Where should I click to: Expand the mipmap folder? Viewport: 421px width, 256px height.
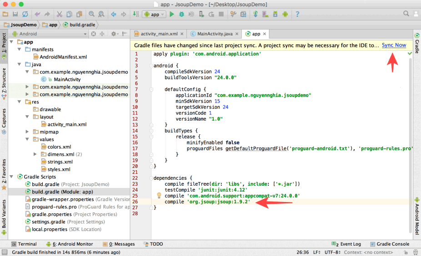tap(27, 132)
